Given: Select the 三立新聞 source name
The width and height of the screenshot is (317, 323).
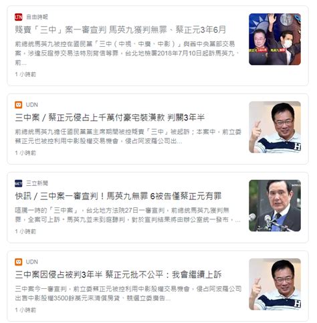Looking at the screenshot, I should pos(37,183).
